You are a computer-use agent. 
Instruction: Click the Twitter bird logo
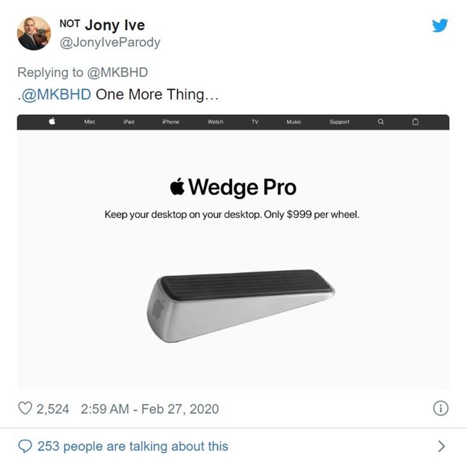pyautogui.click(x=440, y=25)
